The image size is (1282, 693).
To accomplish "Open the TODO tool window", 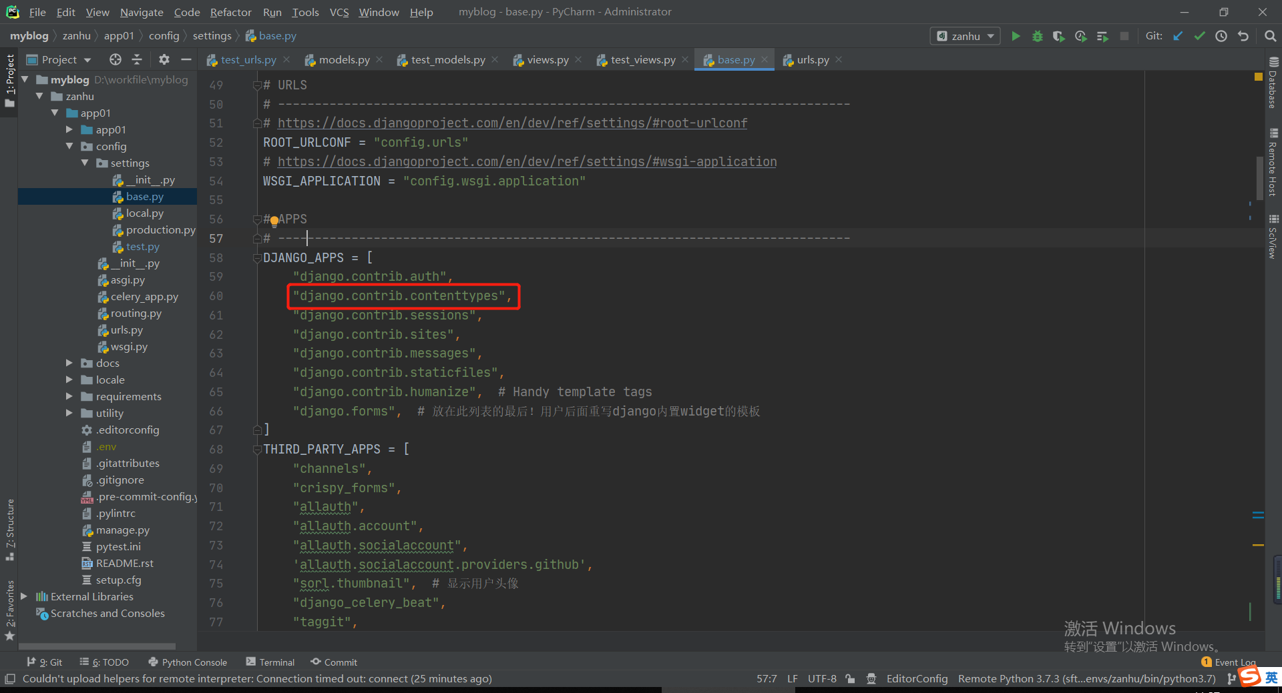I will (x=104, y=662).
